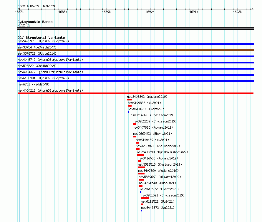Click the blue bar under esv3576722
Screen dimensions: 262x222
(135, 56)
